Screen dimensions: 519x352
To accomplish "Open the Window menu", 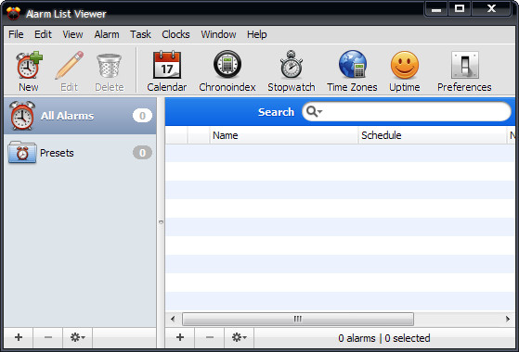I will (218, 34).
